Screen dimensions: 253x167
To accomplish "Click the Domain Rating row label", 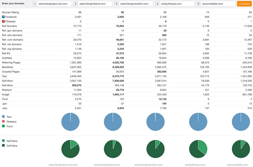I will (x=10, y=12).
